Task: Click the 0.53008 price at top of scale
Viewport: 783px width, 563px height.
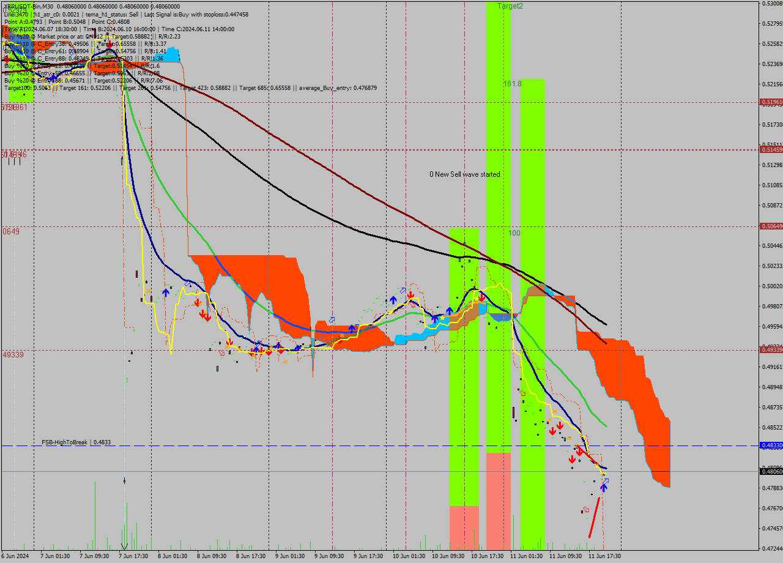Action: pyautogui.click(x=773, y=4)
